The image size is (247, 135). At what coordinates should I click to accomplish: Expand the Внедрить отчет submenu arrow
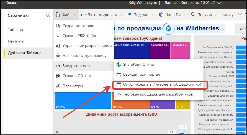(111, 66)
